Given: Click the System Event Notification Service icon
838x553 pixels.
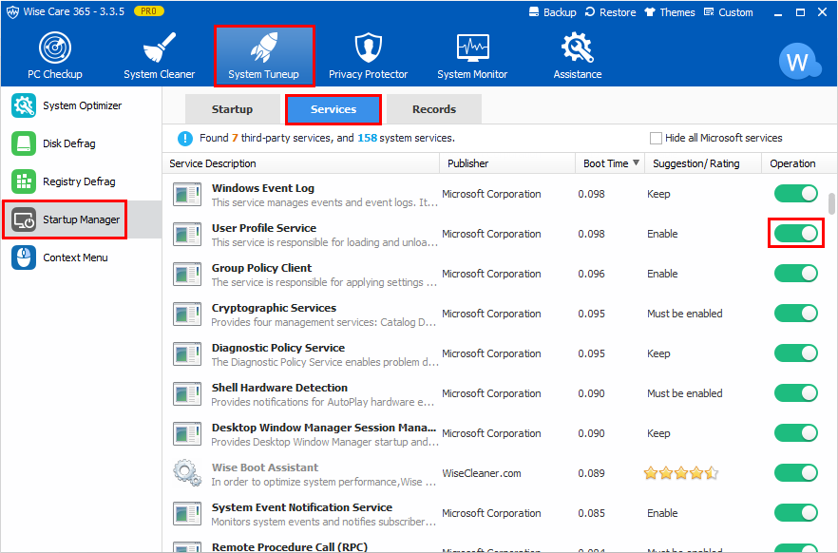Looking at the screenshot, I should (187, 513).
